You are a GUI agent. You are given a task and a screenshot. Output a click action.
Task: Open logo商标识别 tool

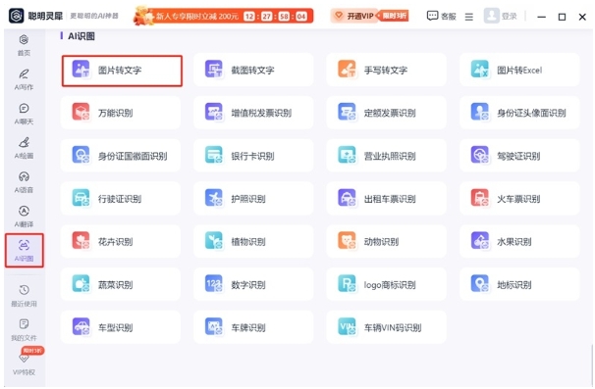coord(386,284)
